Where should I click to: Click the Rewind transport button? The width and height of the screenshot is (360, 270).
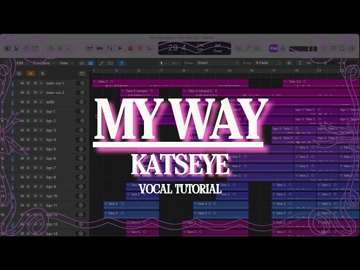[89, 48]
